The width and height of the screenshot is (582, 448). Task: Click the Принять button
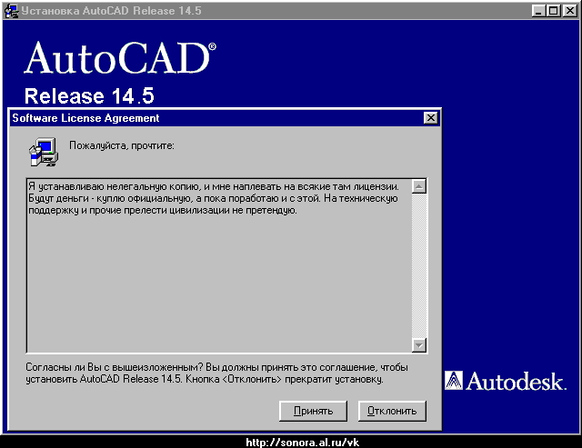[x=313, y=411]
